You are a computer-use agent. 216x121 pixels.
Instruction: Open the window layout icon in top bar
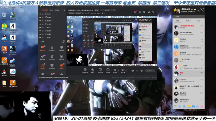coord(144,12)
